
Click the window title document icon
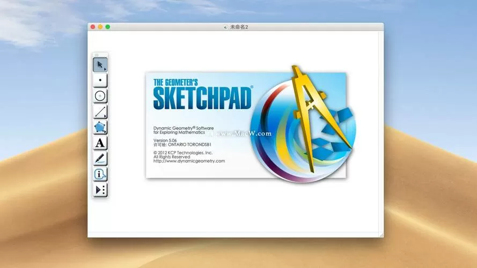point(226,27)
